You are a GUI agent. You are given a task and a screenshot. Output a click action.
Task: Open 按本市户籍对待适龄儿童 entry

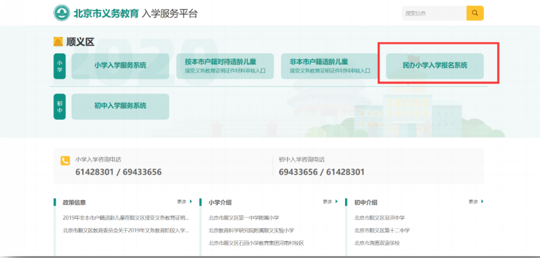[225, 66]
